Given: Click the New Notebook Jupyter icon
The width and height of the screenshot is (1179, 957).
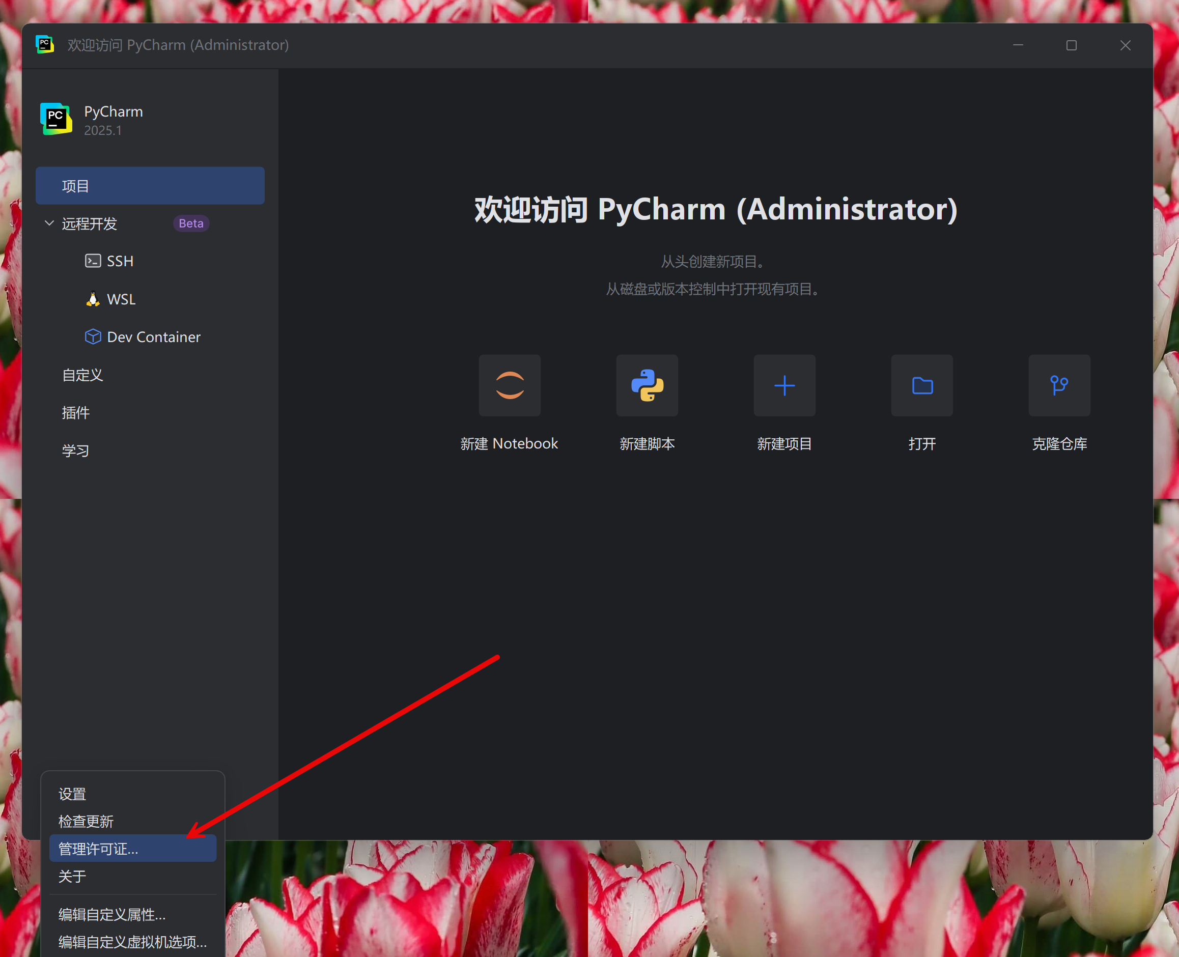Looking at the screenshot, I should 509,385.
